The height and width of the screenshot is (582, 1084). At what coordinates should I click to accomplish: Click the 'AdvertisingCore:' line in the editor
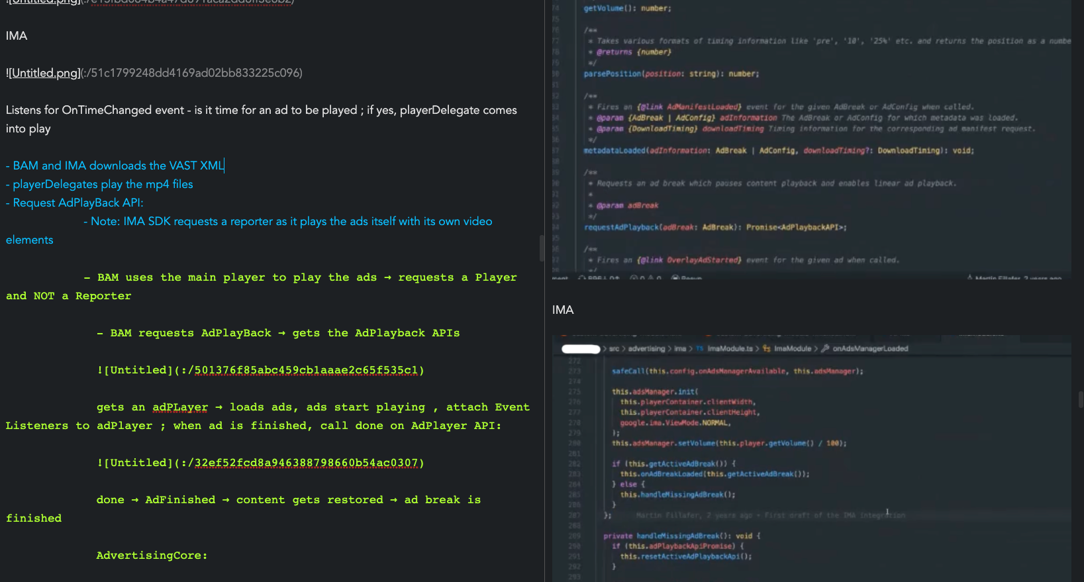[x=152, y=556]
